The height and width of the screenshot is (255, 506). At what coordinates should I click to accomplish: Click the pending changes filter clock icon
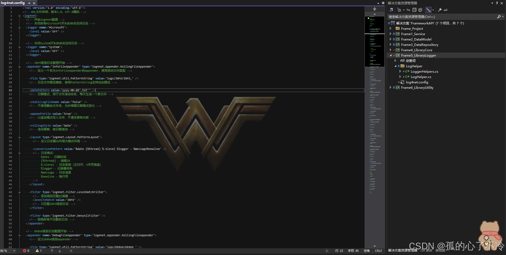coord(399,10)
